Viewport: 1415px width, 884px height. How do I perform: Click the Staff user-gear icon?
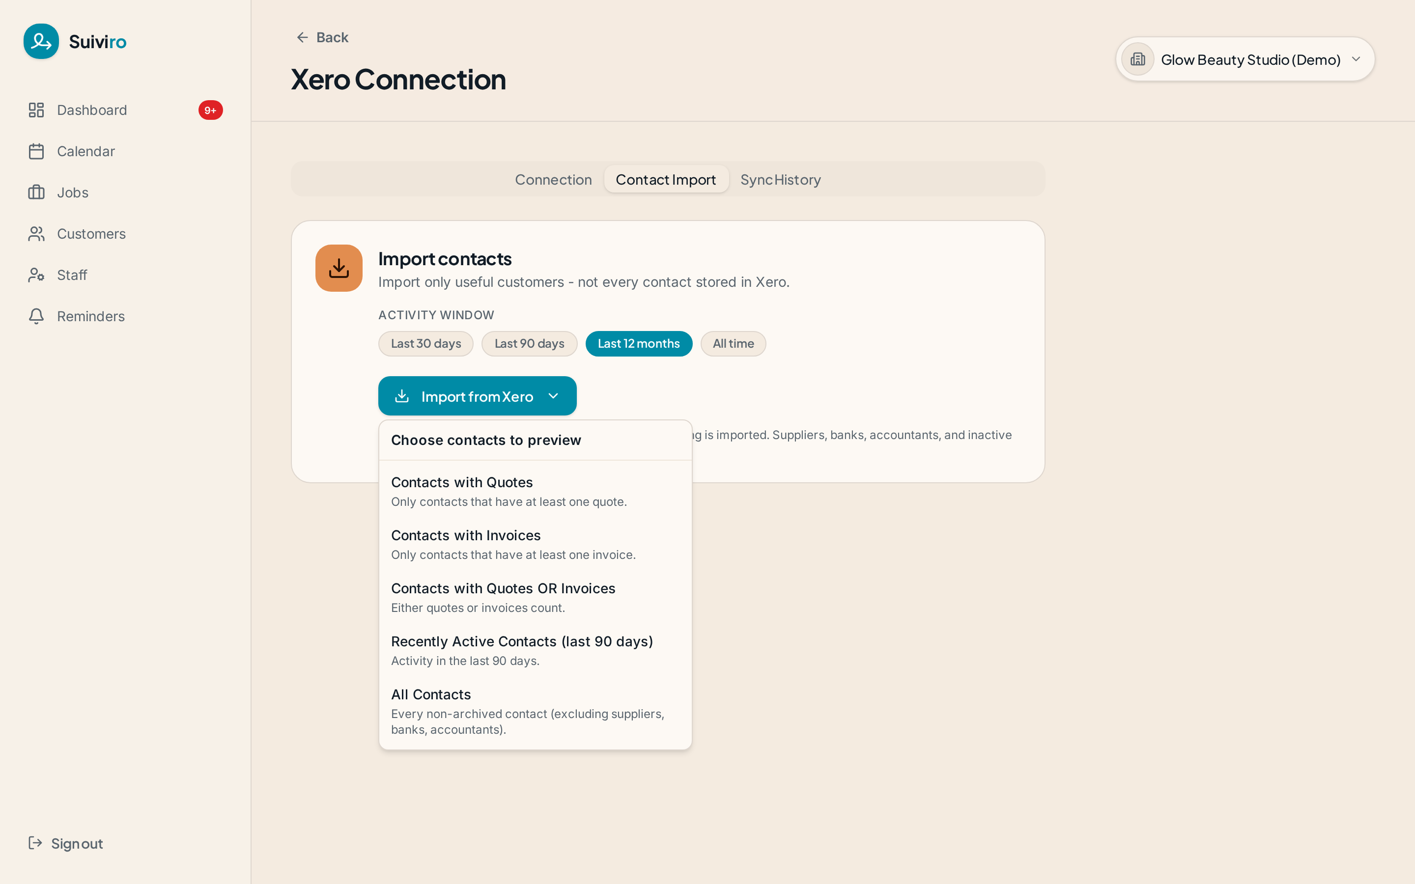(36, 275)
